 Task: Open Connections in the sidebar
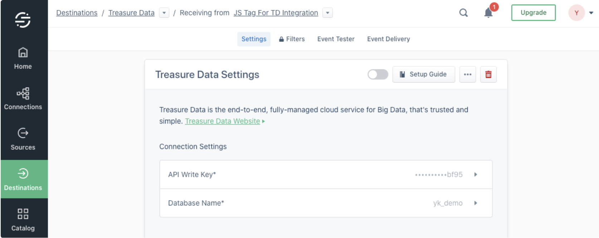pos(23,99)
